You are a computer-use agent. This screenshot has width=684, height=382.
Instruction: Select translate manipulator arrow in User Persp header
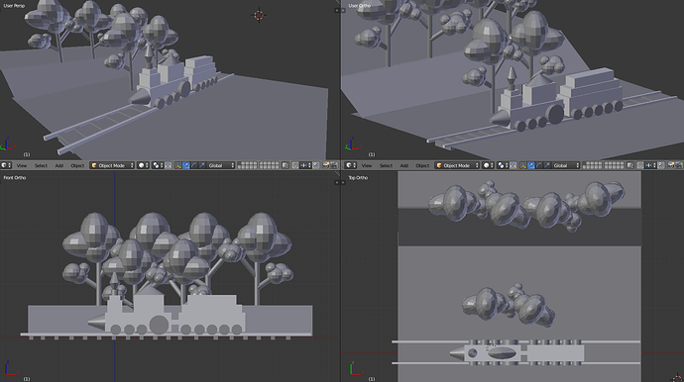(x=186, y=165)
